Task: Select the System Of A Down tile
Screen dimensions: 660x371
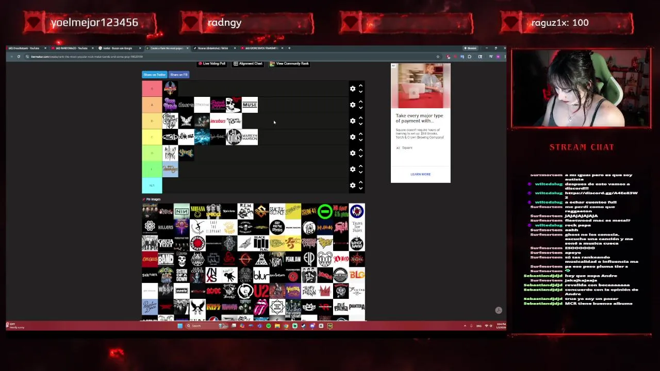Action: click(x=181, y=275)
